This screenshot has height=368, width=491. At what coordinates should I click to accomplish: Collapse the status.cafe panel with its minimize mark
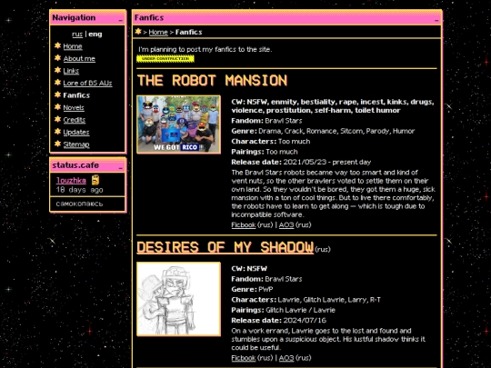(x=121, y=168)
